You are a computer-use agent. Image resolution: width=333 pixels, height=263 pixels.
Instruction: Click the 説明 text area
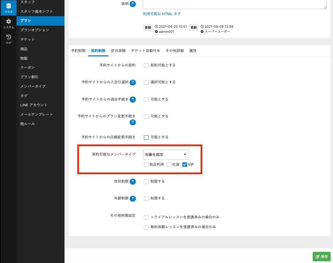(x=235, y=4)
